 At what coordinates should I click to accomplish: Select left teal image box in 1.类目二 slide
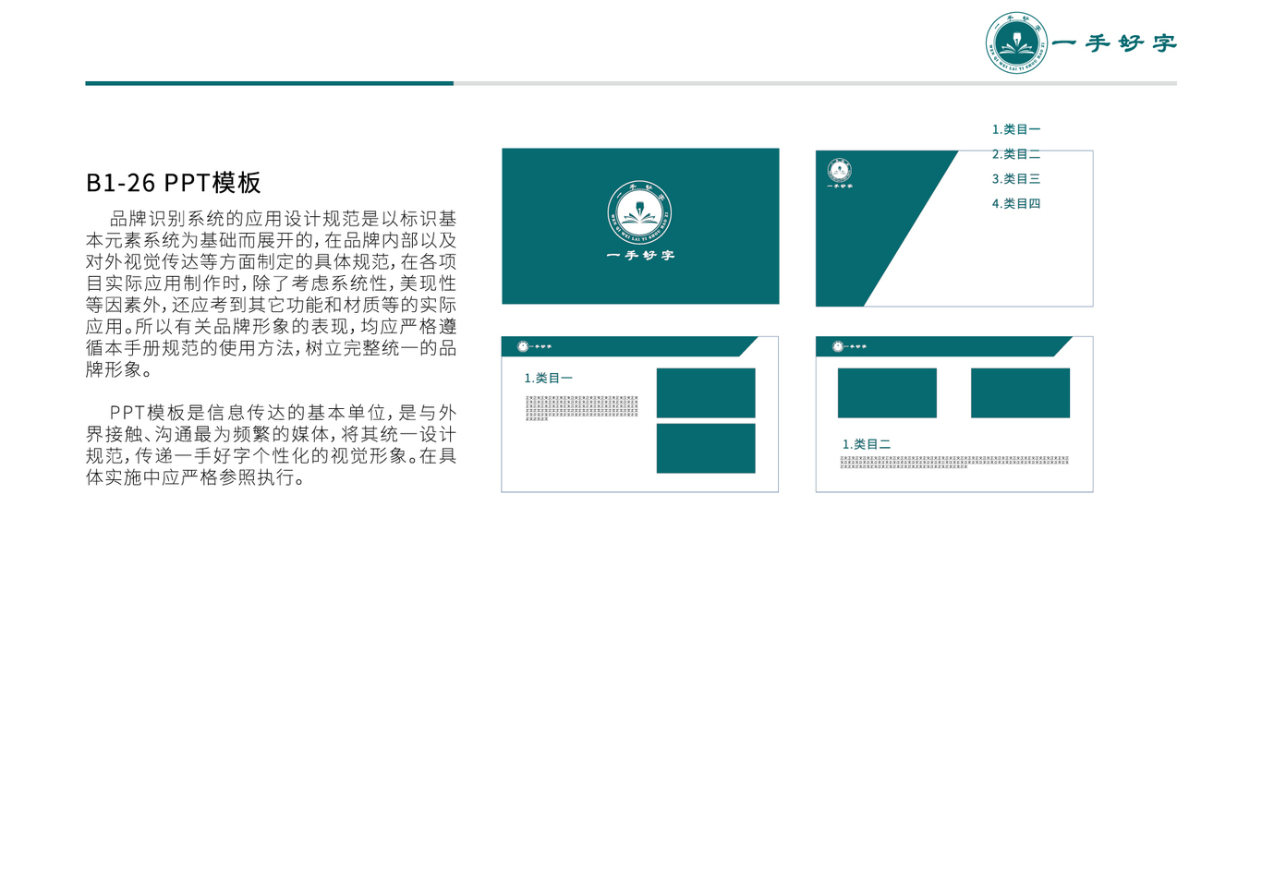click(x=887, y=392)
